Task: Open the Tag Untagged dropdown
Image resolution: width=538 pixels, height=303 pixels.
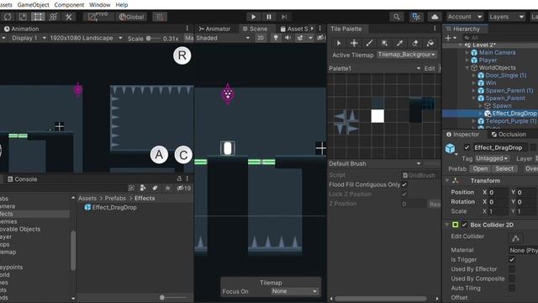Action: [491, 158]
